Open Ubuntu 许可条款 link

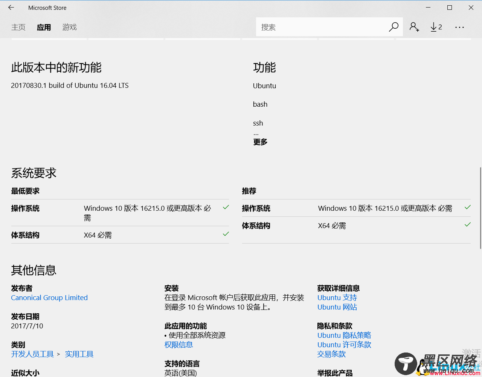point(344,345)
